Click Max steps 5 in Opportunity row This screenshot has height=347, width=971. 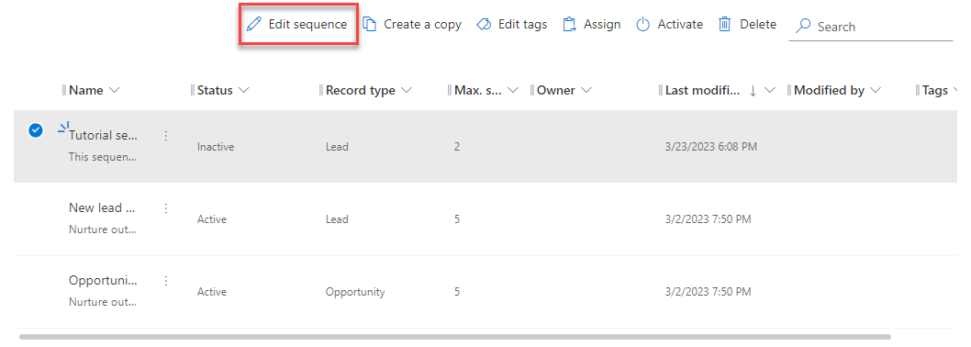click(x=457, y=292)
